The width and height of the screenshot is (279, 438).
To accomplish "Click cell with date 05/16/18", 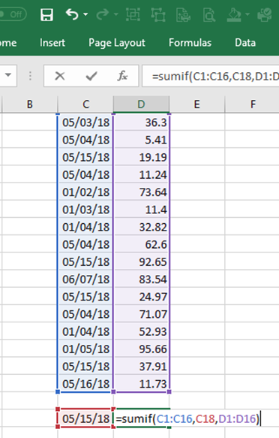I will [85, 383].
